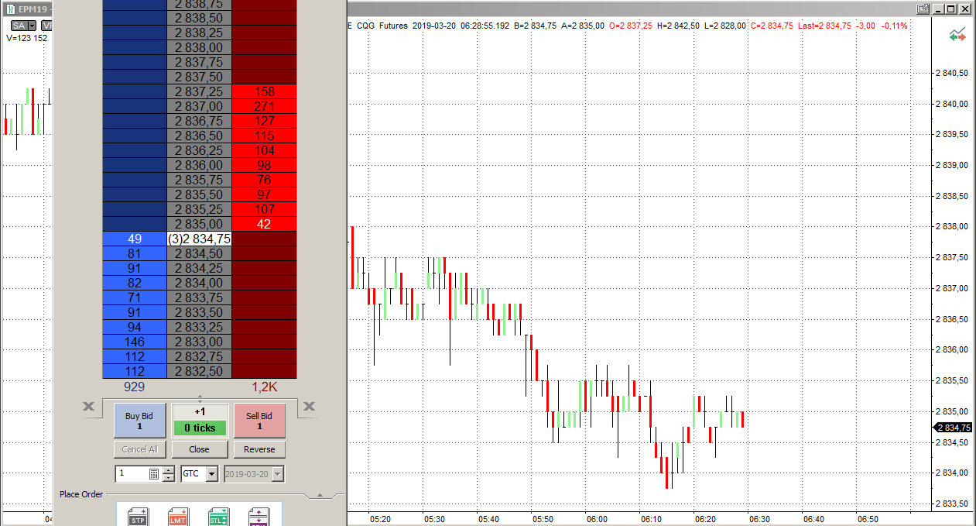The width and height of the screenshot is (976, 526).
Task: Click the EPM19 chart document icon
Action: 11,9
